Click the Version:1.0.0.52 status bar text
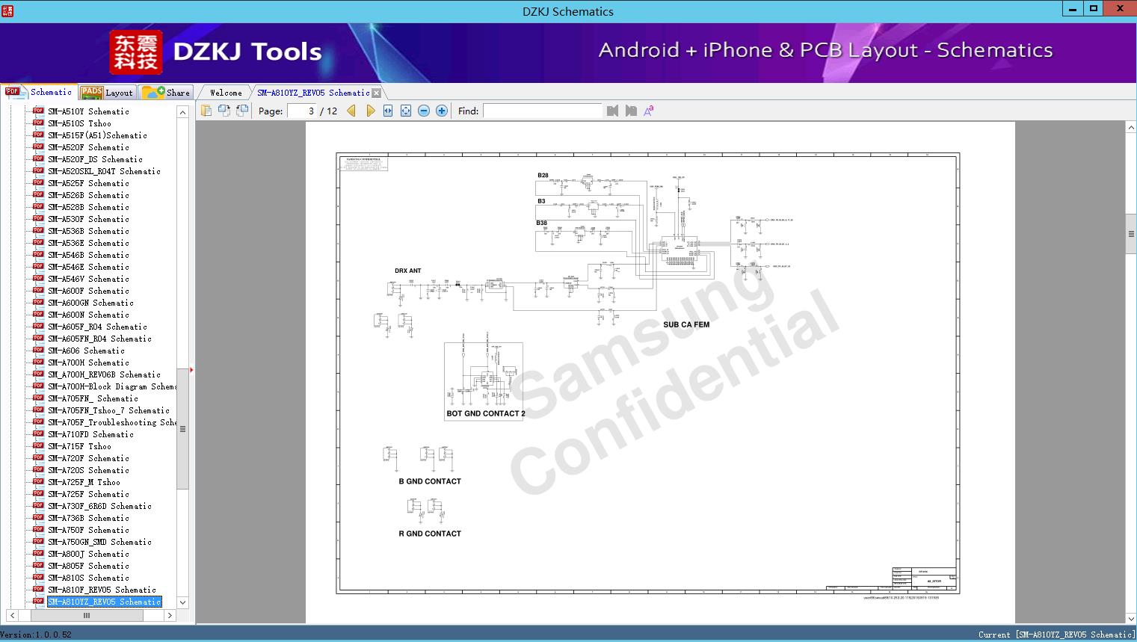 36,635
